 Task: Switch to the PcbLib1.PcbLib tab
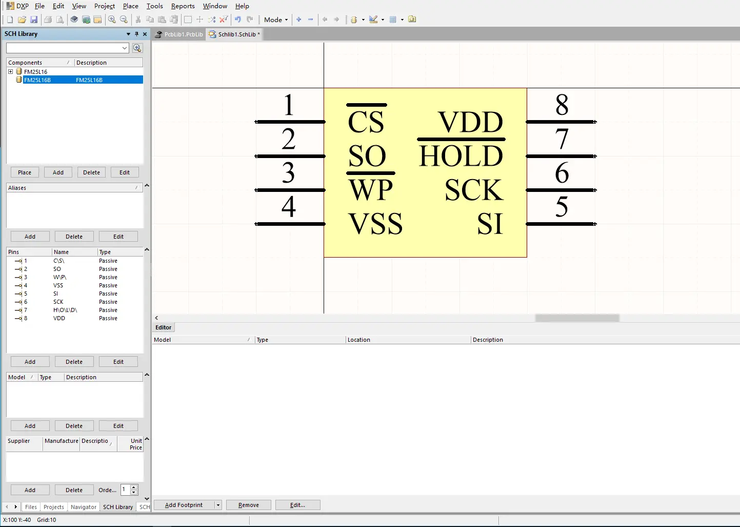pyautogui.click(x=179, y=34)
